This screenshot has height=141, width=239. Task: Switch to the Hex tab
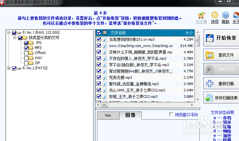tap(108, 116)
